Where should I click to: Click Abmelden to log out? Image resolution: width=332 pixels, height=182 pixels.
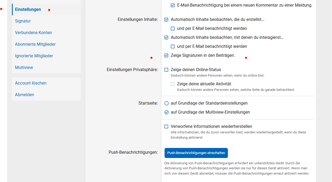[25, 95]
